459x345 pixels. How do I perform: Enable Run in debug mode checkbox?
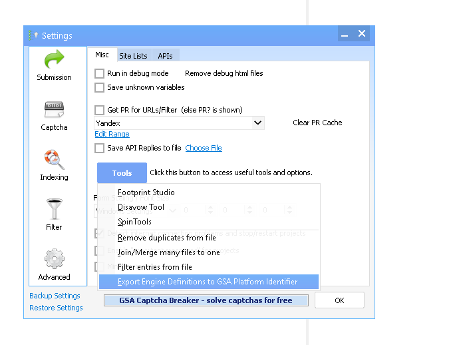pos(100,73)
